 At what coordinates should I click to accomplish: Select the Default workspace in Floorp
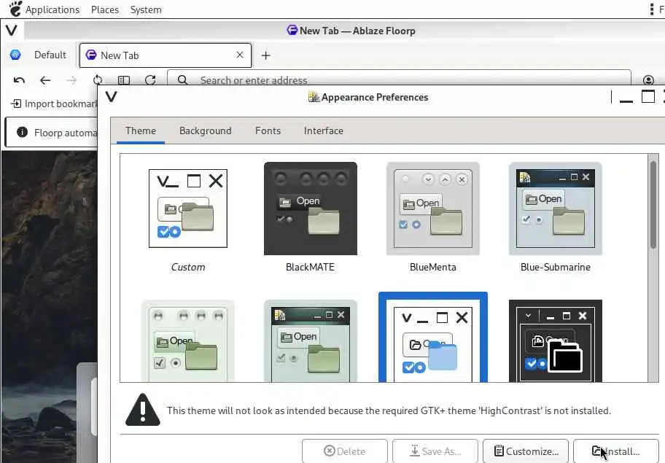coord(50,55)
